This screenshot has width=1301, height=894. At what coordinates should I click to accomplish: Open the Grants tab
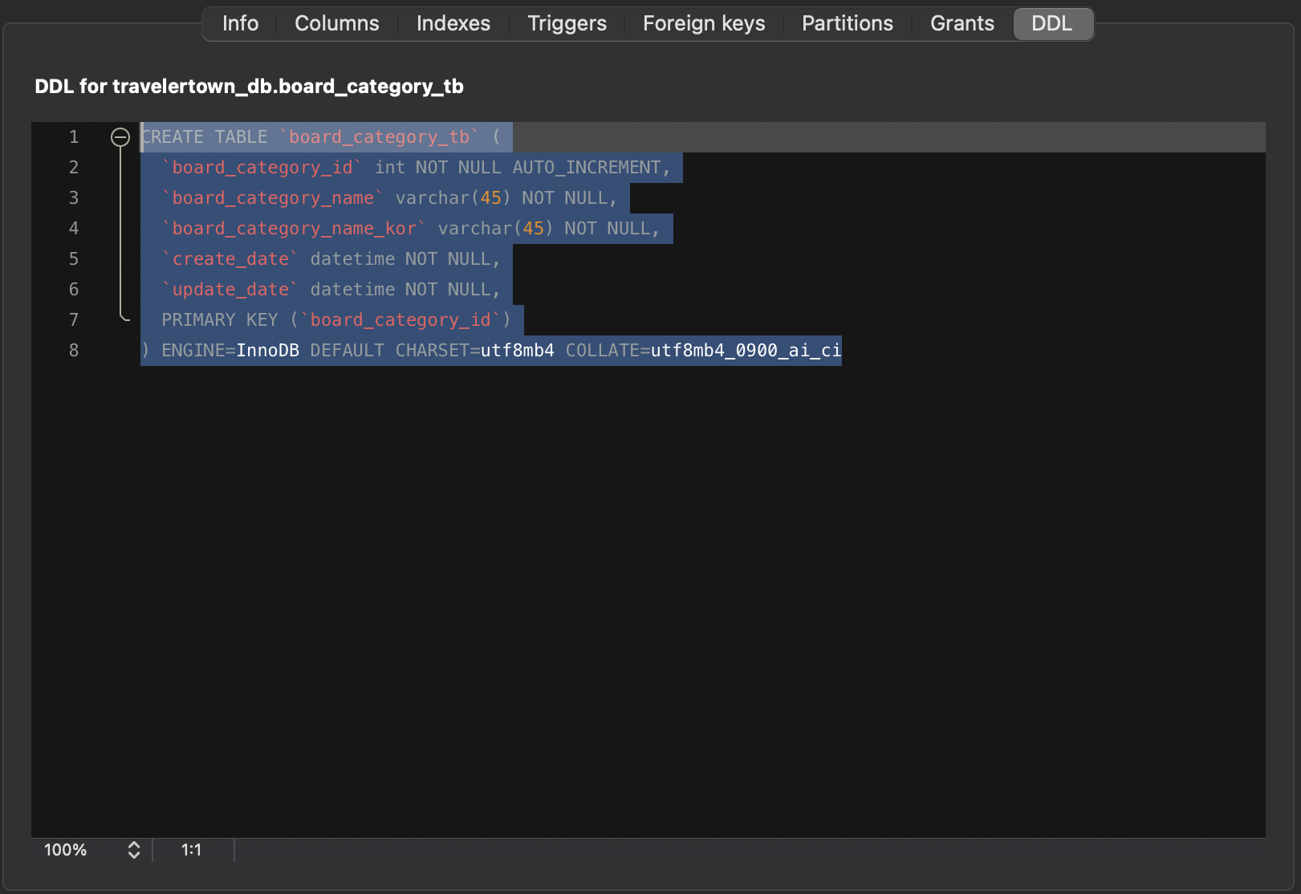pos(962,23)
